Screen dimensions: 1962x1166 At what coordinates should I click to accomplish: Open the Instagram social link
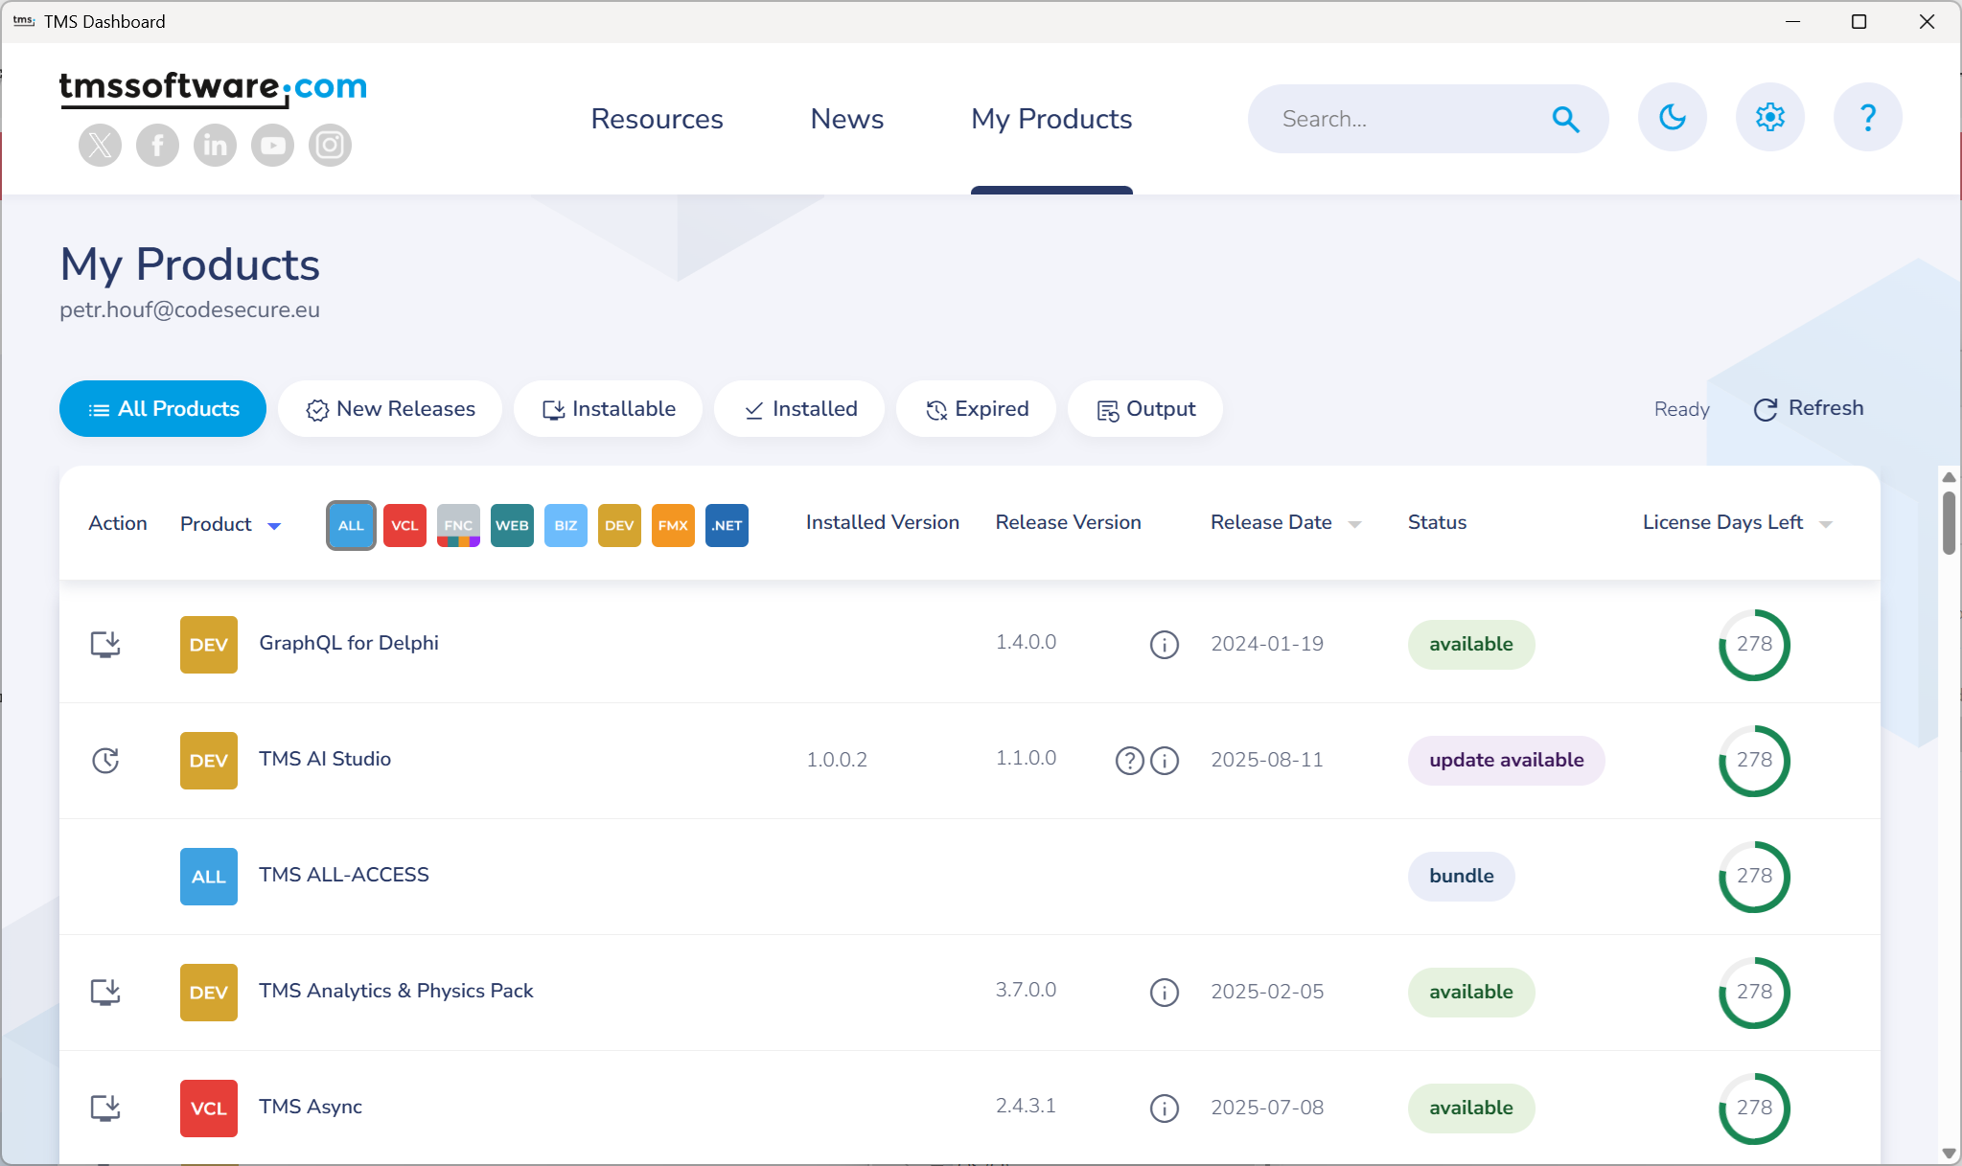point(330,146)
